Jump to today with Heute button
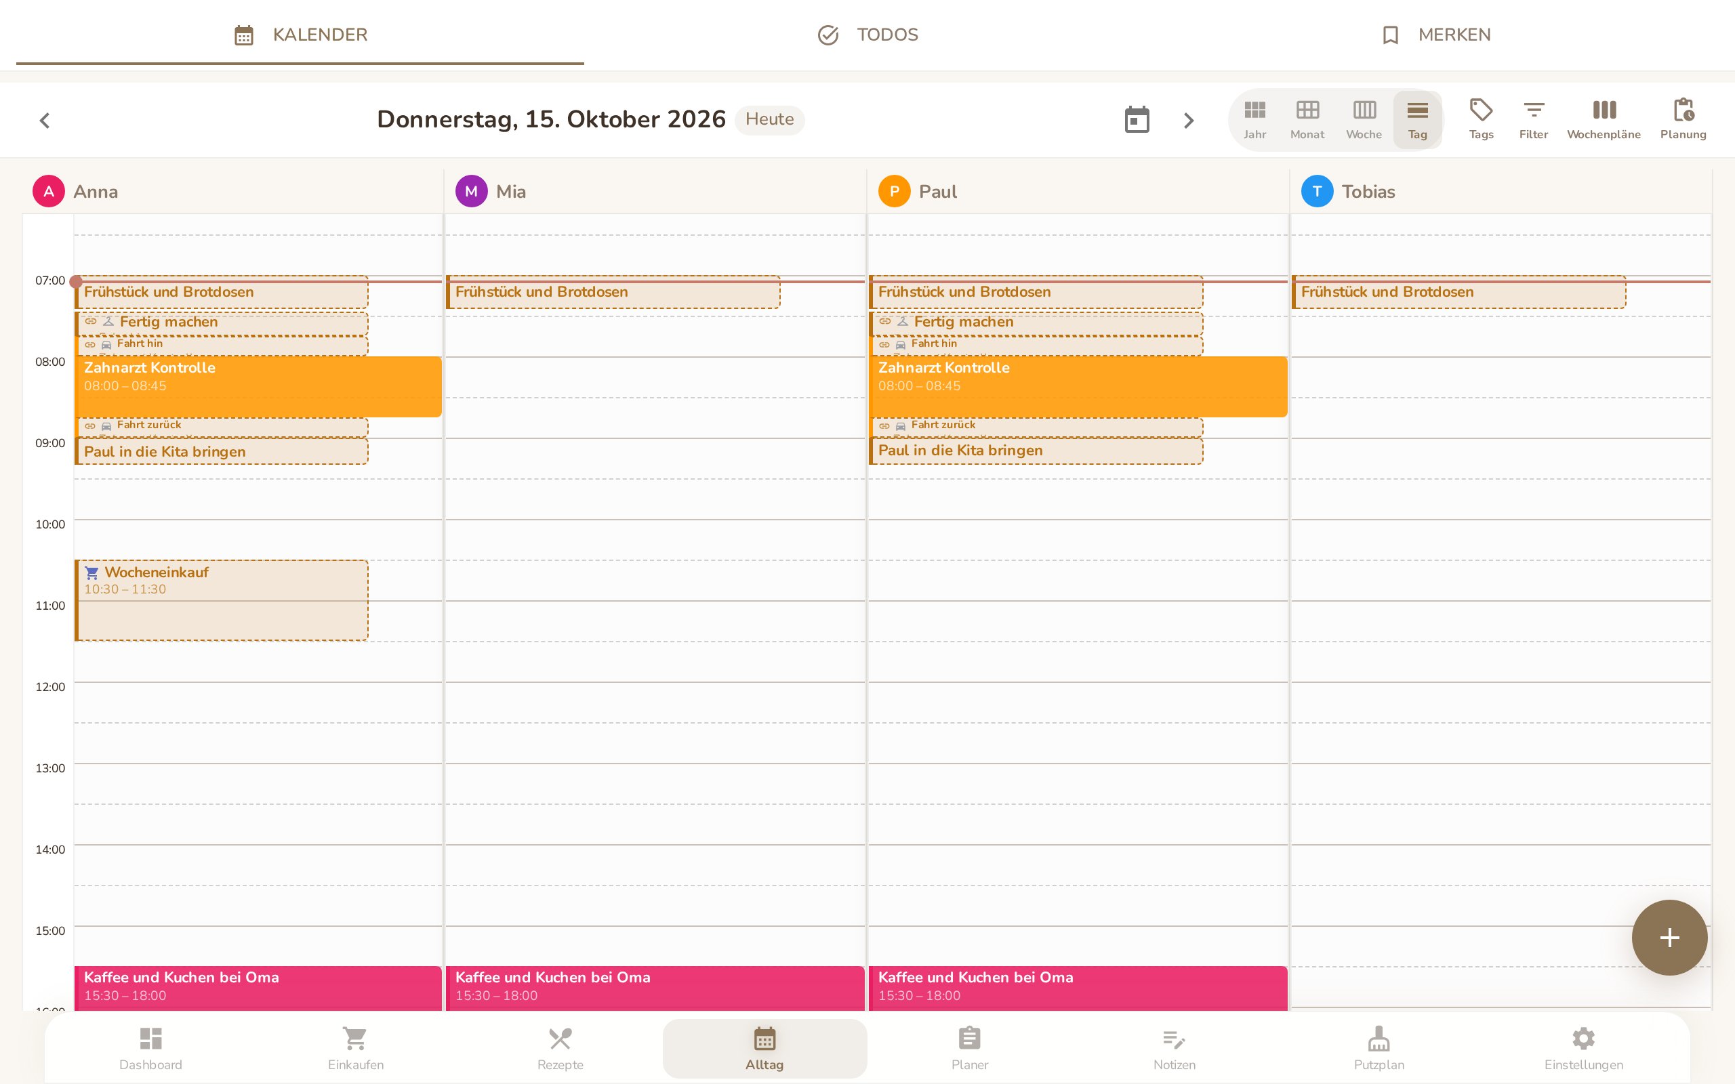This screenshot has width=1735, height=1084. (769, 120)
